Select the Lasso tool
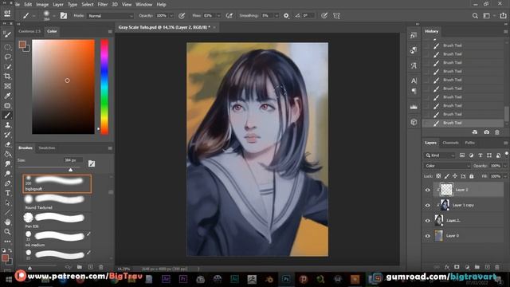The image size is (510, 287). coord(7,57)
